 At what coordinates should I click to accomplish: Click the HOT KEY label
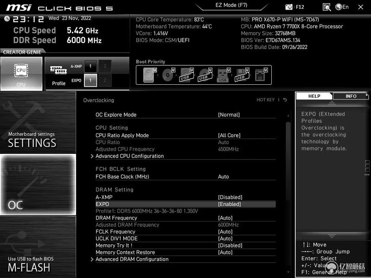[x=265, y=100]
